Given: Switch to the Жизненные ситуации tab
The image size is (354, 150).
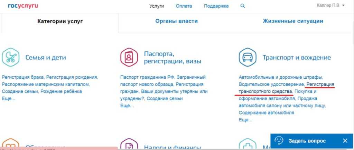Looking at the screenshot, I should tap(293, 21).
